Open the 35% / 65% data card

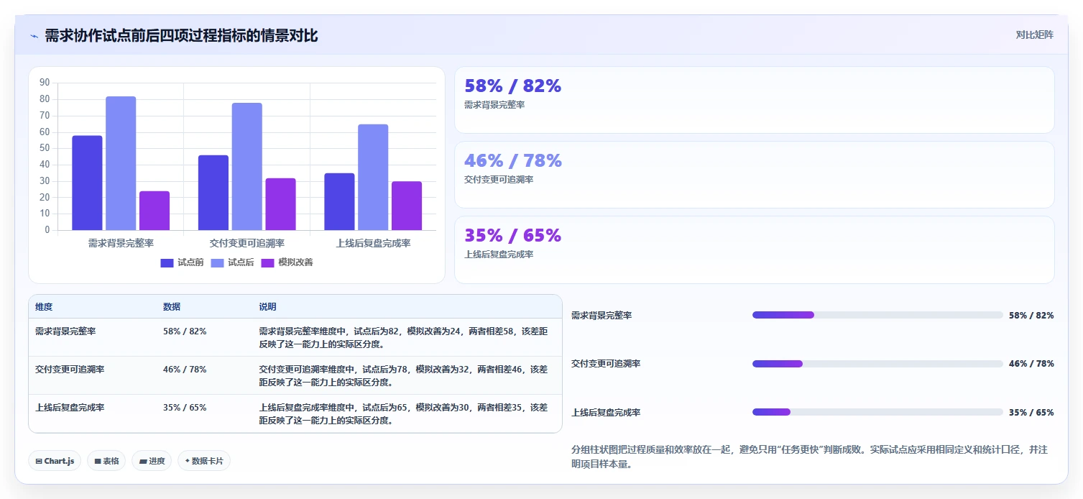coord(754,249)
